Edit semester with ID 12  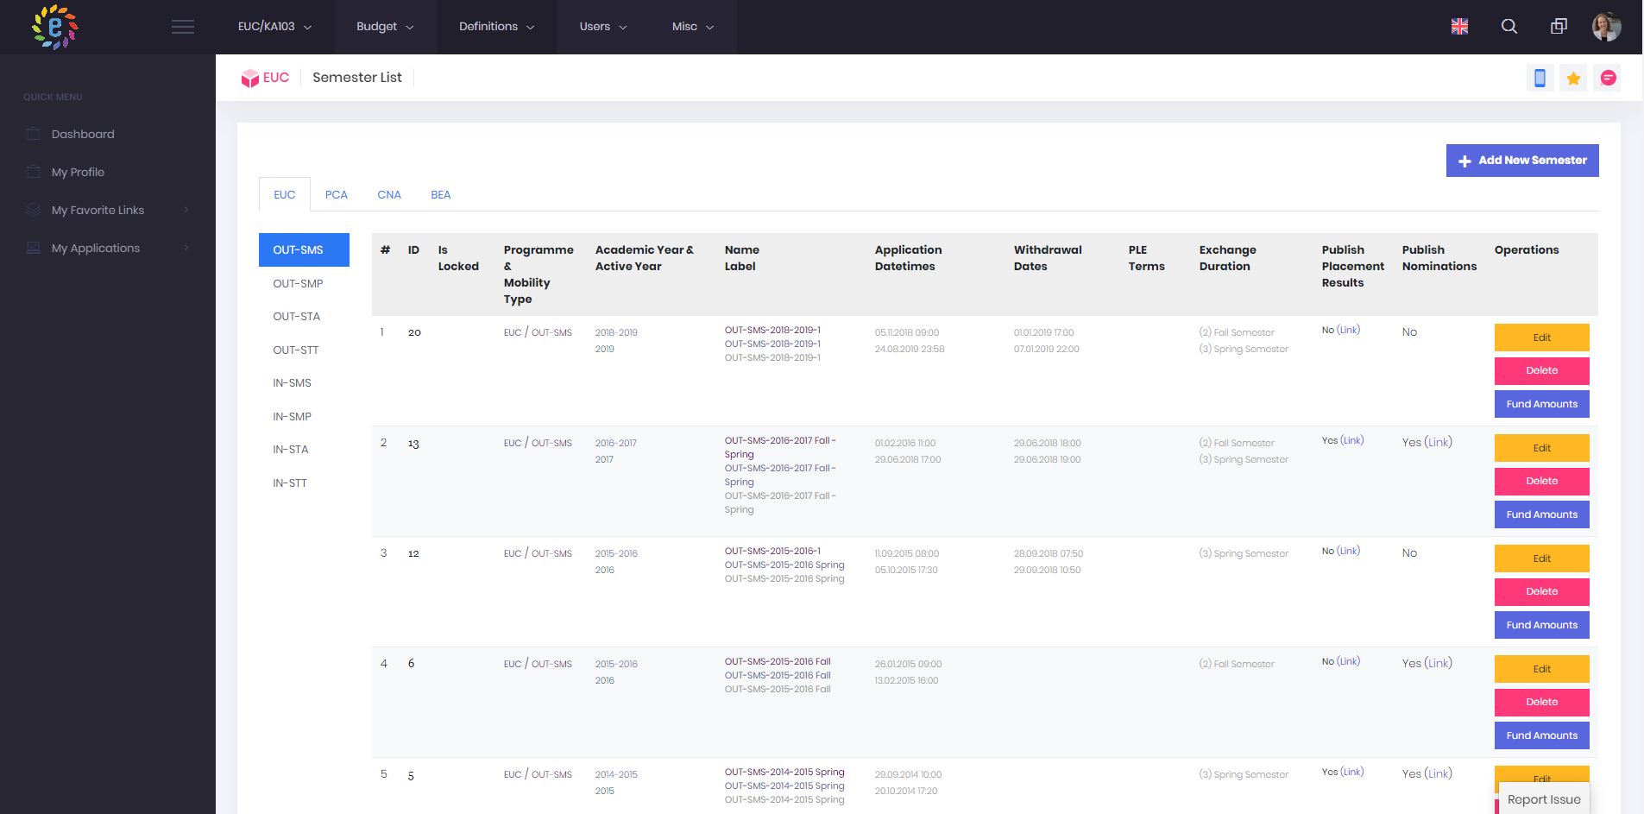[x=1541, y=558]
